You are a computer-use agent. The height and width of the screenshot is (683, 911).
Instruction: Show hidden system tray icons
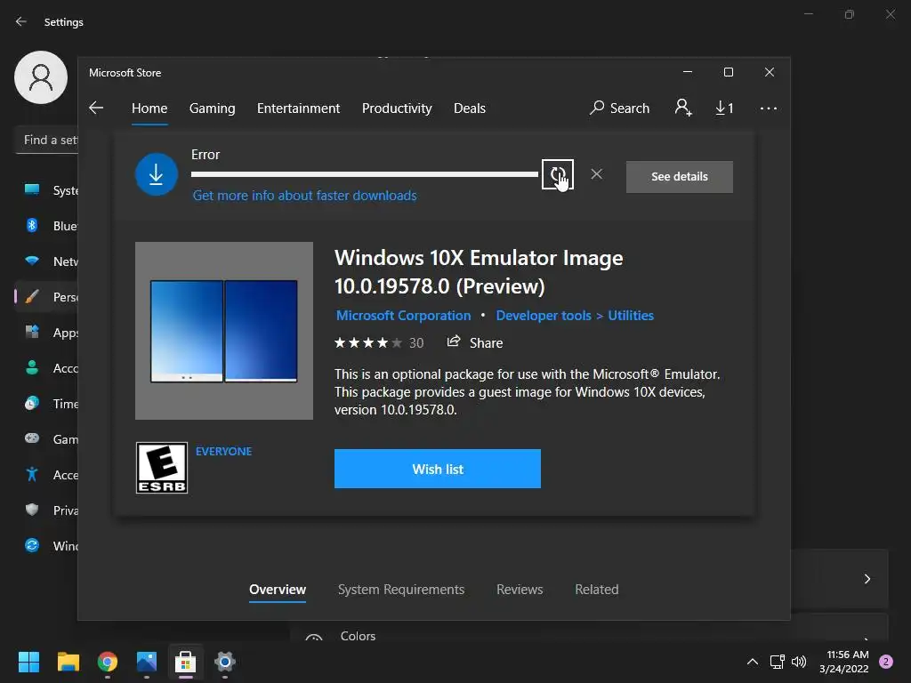tap(753, 662)
